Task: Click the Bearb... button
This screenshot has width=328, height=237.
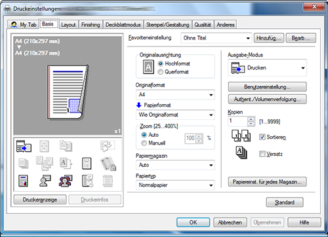Action: (x=301, y=38)
